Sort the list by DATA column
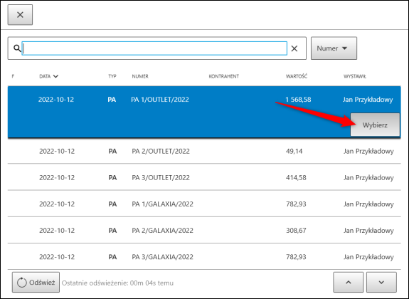 pyautogui.click(x=49, y=76)
